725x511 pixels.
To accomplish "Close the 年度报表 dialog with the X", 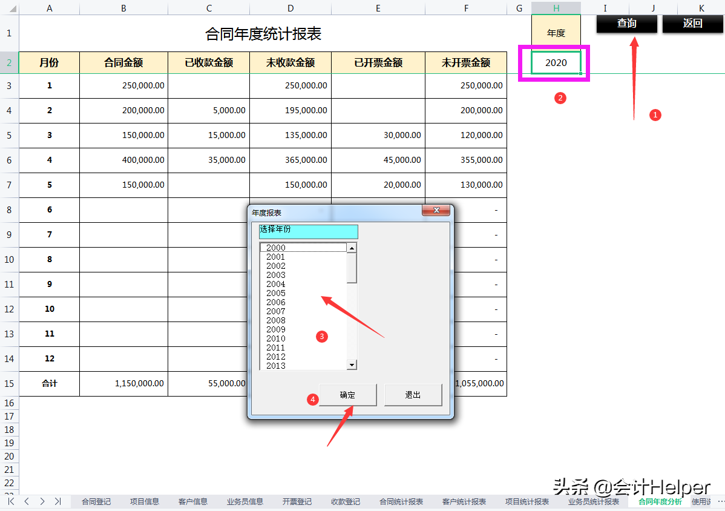I will pos(436,211).
